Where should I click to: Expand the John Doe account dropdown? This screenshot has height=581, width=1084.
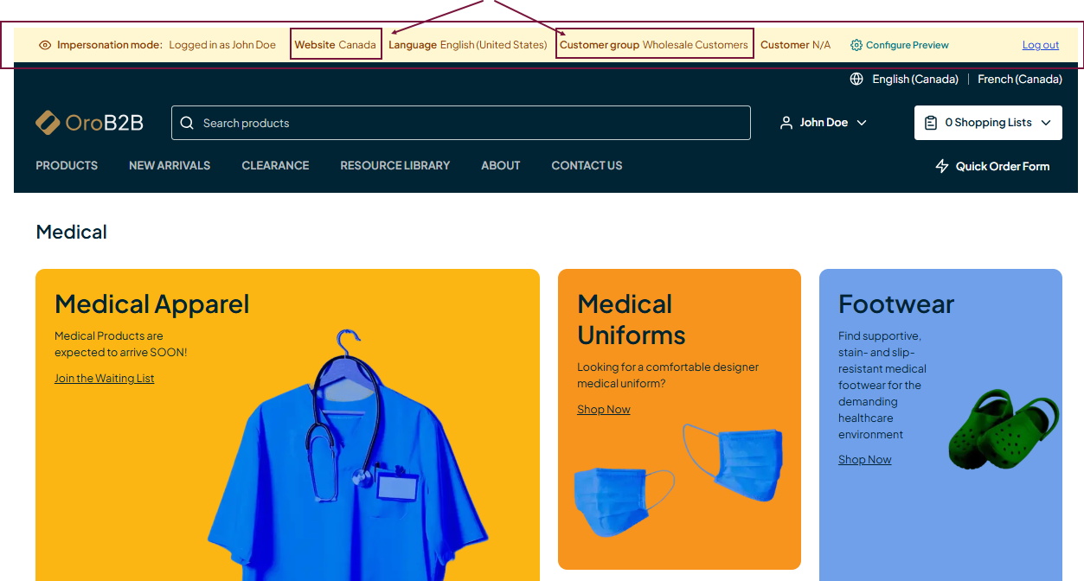[862, 123]
